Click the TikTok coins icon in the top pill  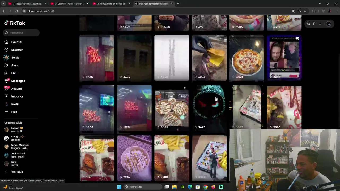pyautogui.click(x=309, y=24)
